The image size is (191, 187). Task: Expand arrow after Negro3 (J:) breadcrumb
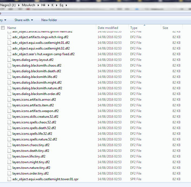point(19,5)
